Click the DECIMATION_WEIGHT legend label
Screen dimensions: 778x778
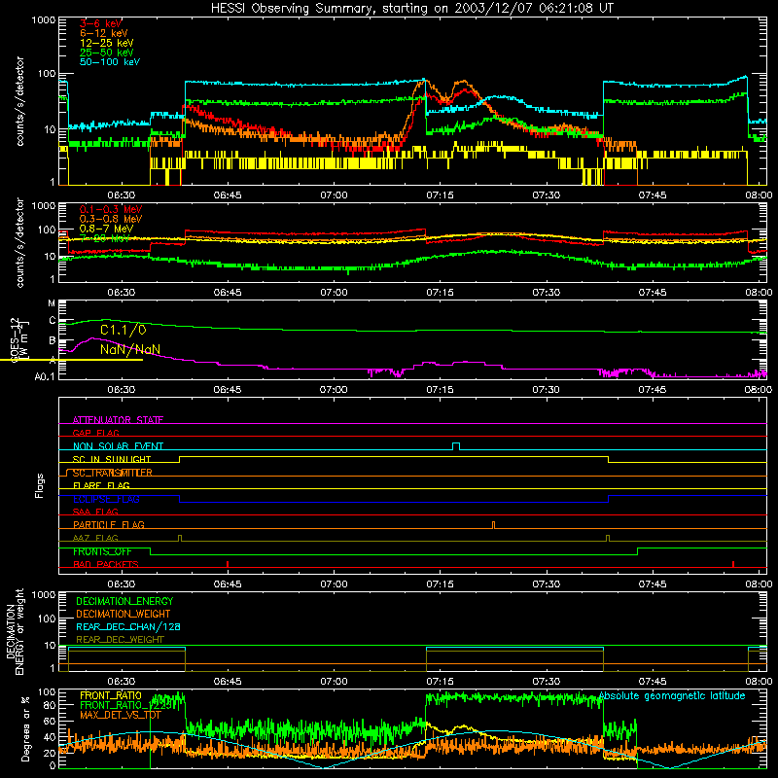coord(124,614)
